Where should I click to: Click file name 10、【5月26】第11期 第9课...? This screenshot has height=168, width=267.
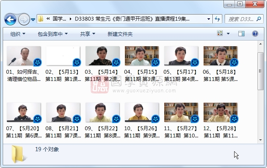pyautogui.click(x=142, y=132)
